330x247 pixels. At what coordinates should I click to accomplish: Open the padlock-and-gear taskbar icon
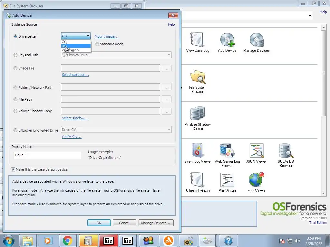(x=188, y=241)
